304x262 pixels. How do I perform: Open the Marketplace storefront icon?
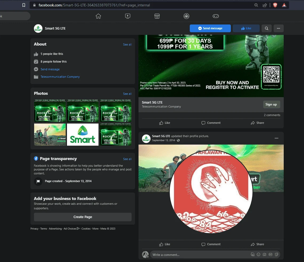[157, 16]
